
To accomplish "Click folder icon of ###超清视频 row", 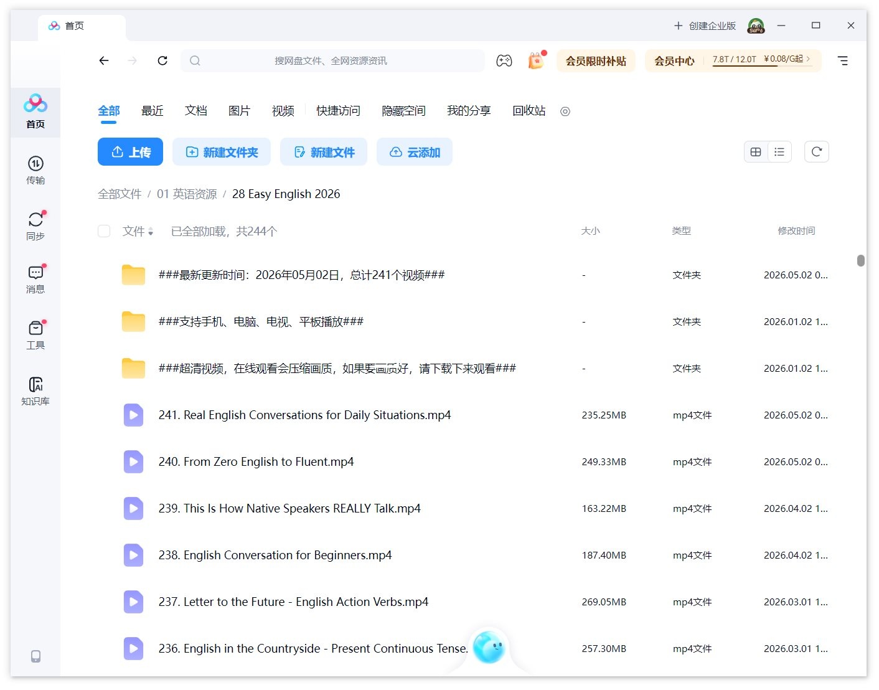I will [133, 368].
